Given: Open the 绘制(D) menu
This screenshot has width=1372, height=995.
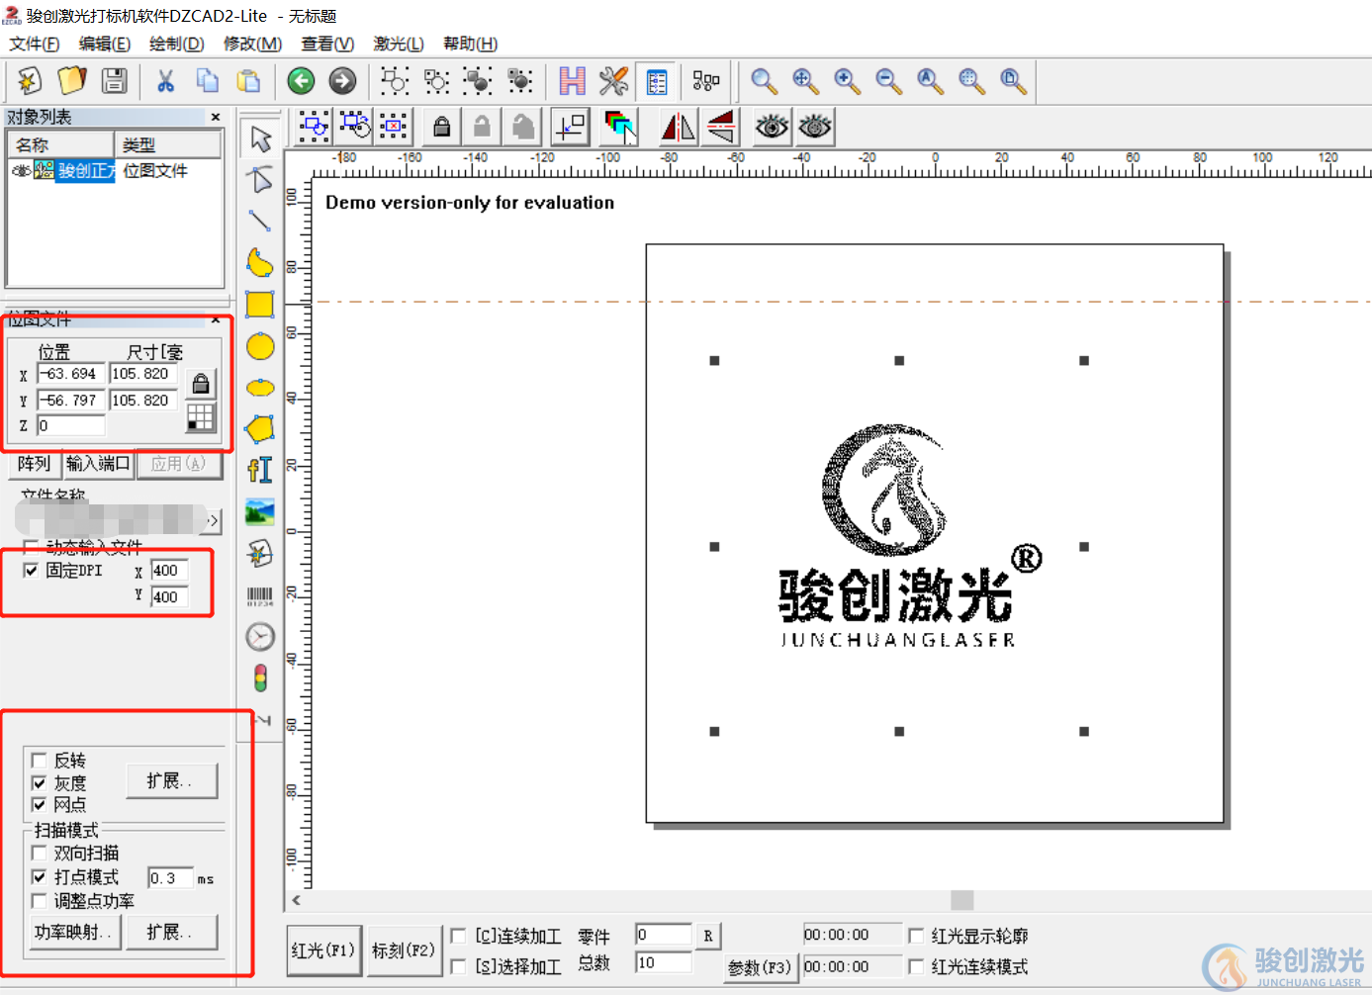Looking at the screenshot, I should tap(176, 44).
